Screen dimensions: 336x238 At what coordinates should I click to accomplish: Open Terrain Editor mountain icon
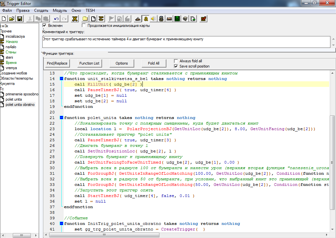click(137, 18)
